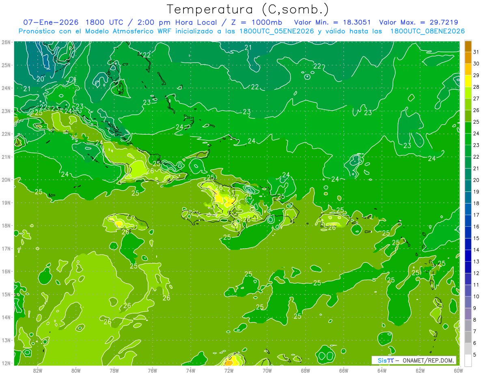Screen dimensions: 487x376
Task: Click the '20N' latitude axis label
Action: coord(6,180)
